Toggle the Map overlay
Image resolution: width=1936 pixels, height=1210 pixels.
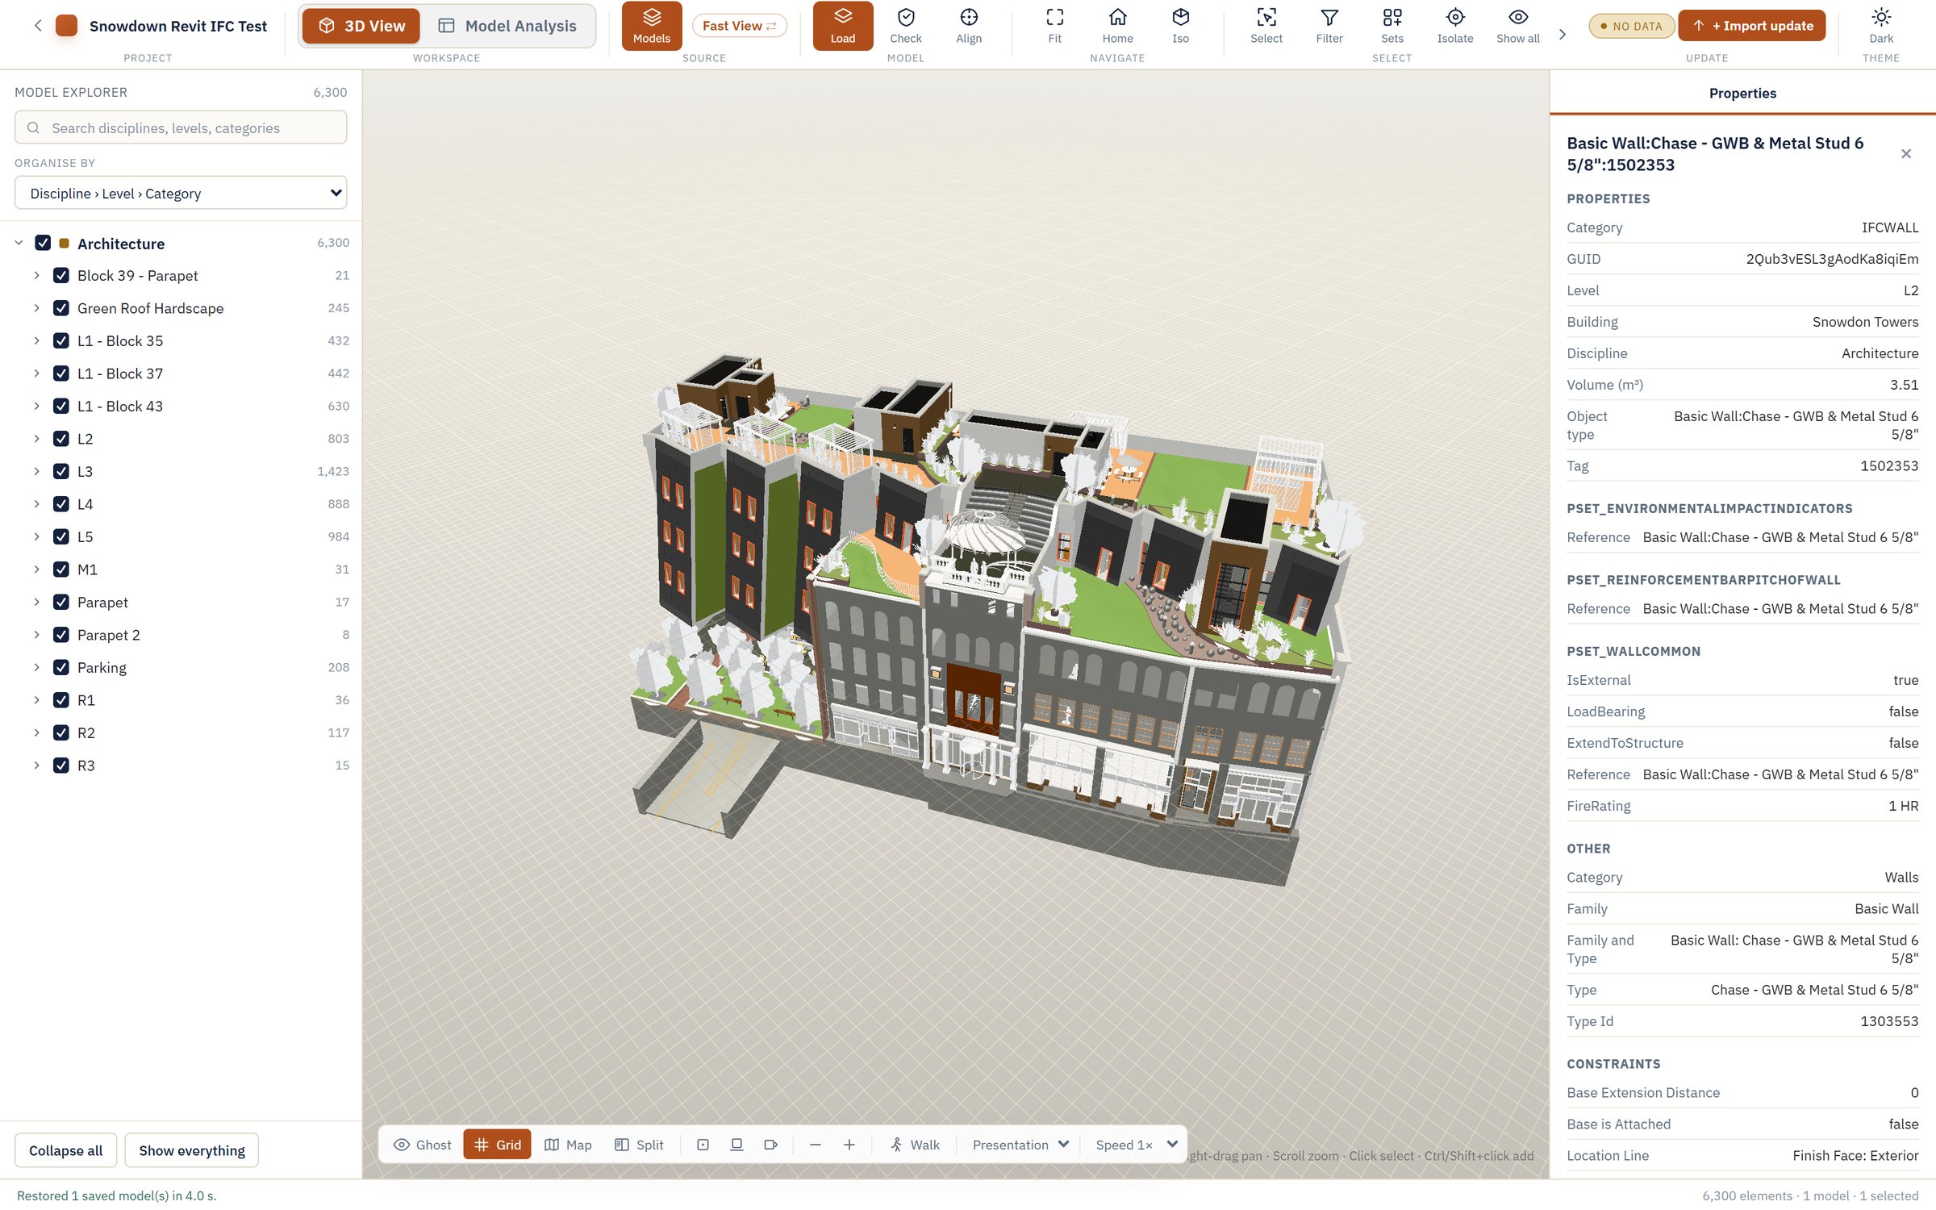tap(568, 1144)
